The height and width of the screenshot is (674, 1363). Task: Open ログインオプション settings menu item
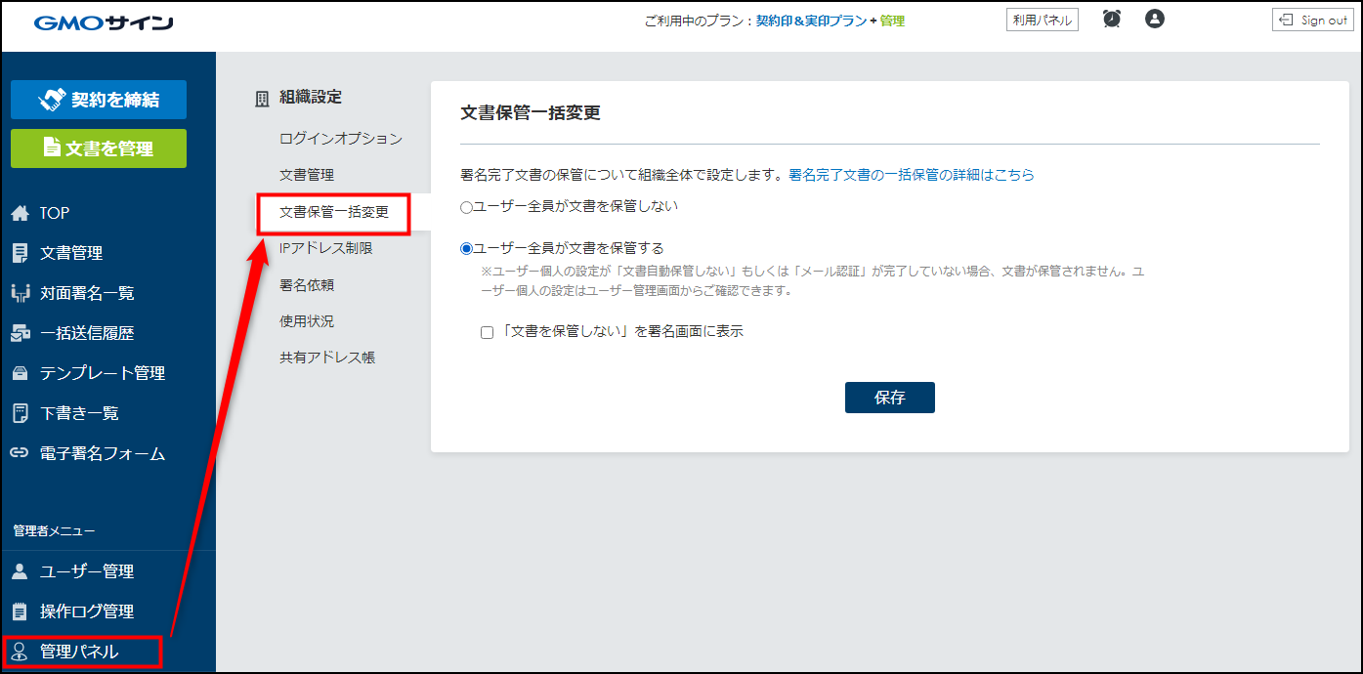pos(340,139)
